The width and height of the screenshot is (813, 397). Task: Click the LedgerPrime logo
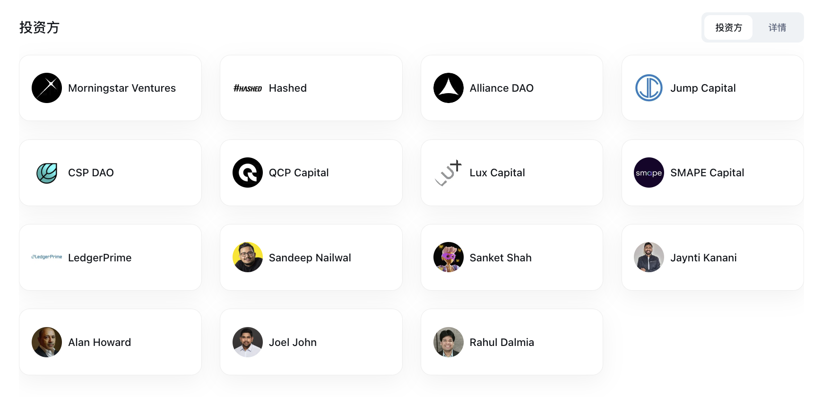point(47,257)
